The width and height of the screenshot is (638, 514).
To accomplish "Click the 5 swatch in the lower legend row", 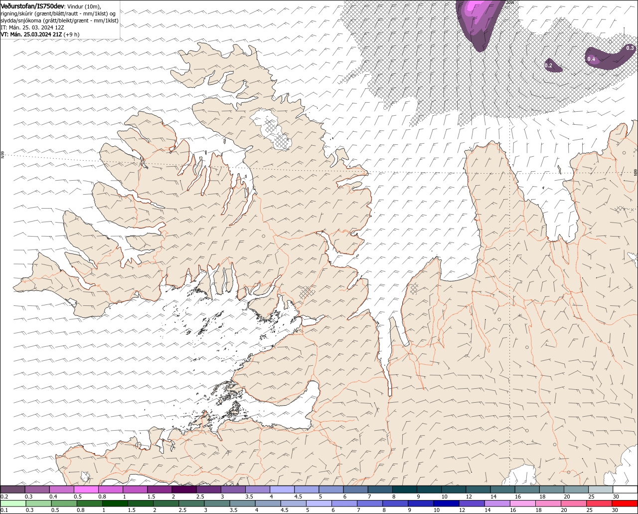I will tap(318, 504).
